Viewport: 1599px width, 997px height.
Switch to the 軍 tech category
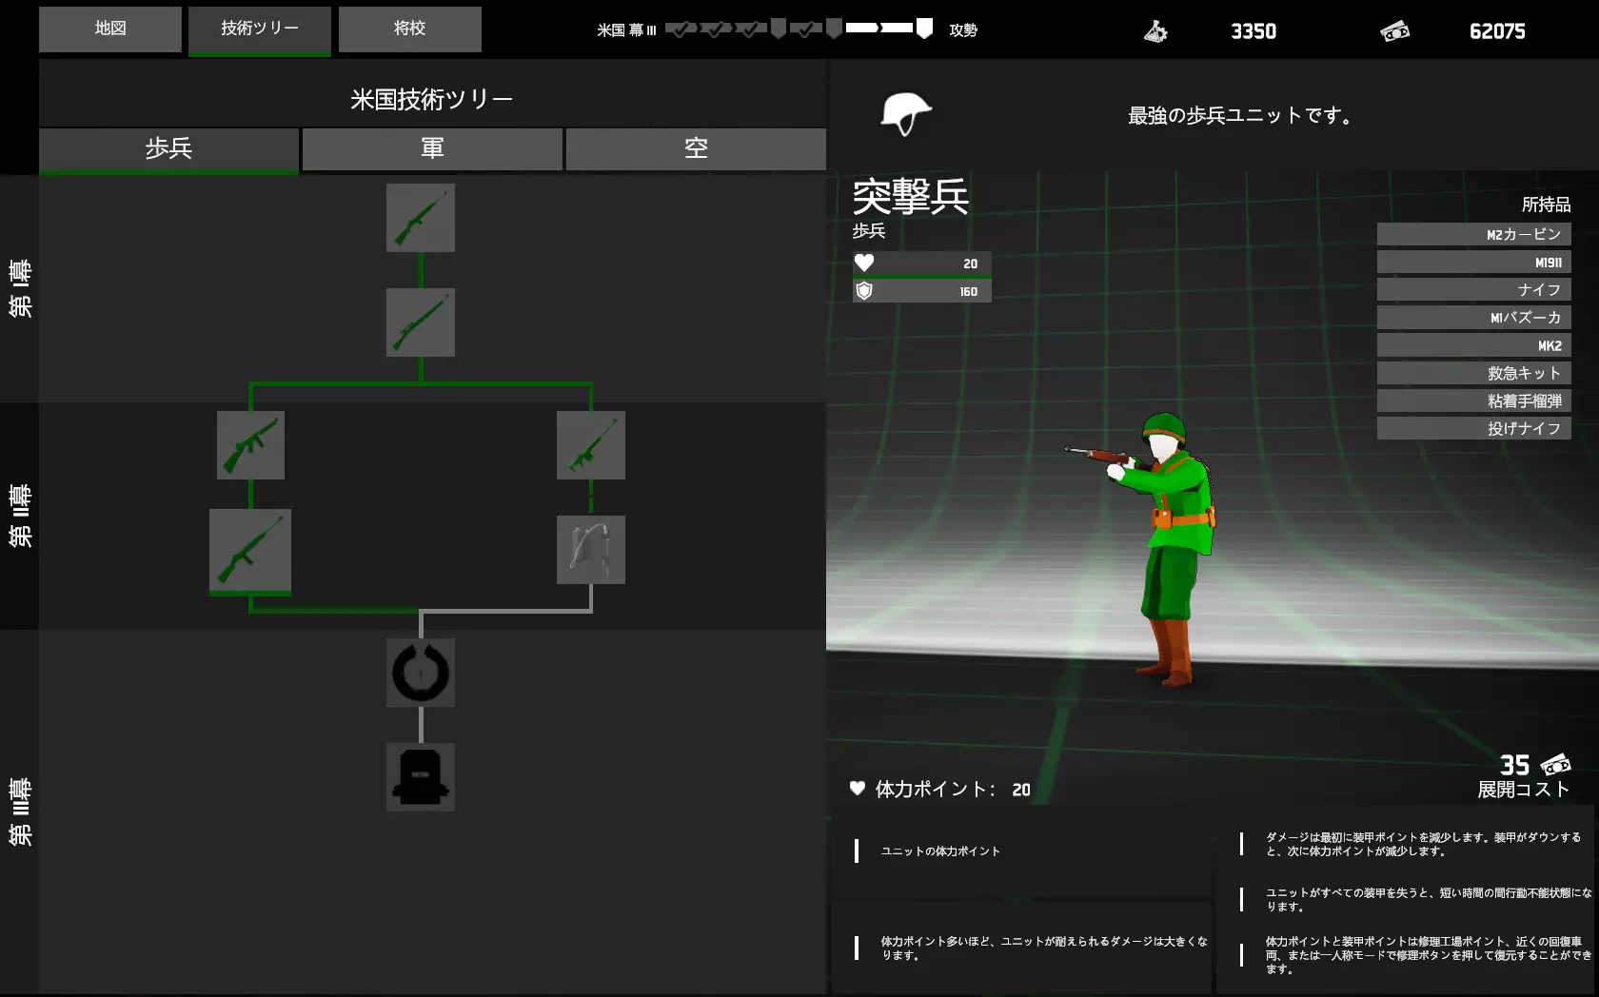432,148
